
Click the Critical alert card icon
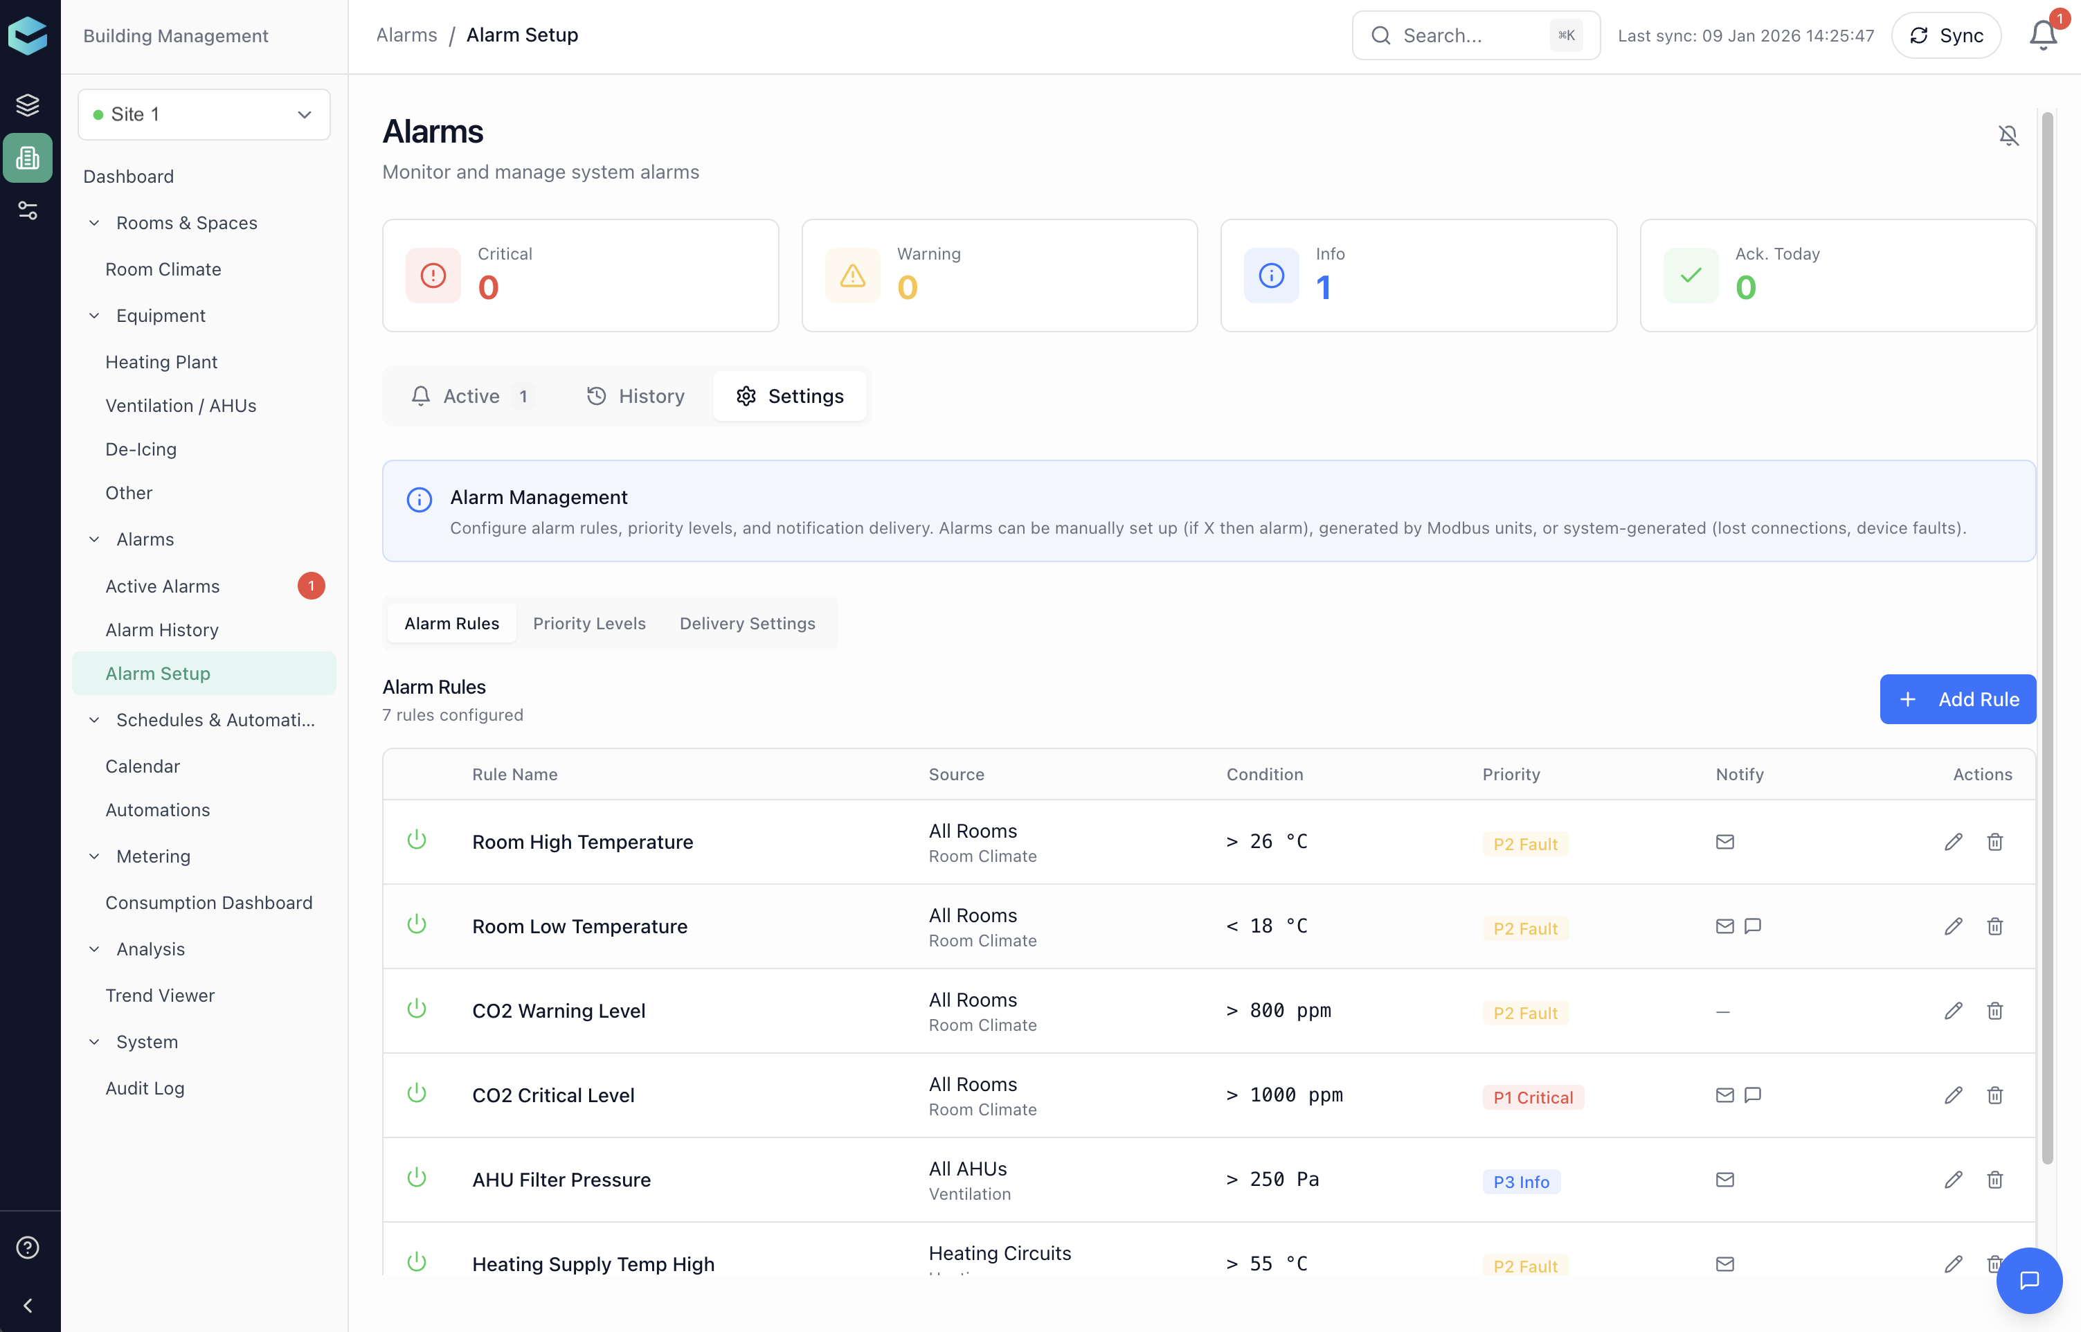433,275
